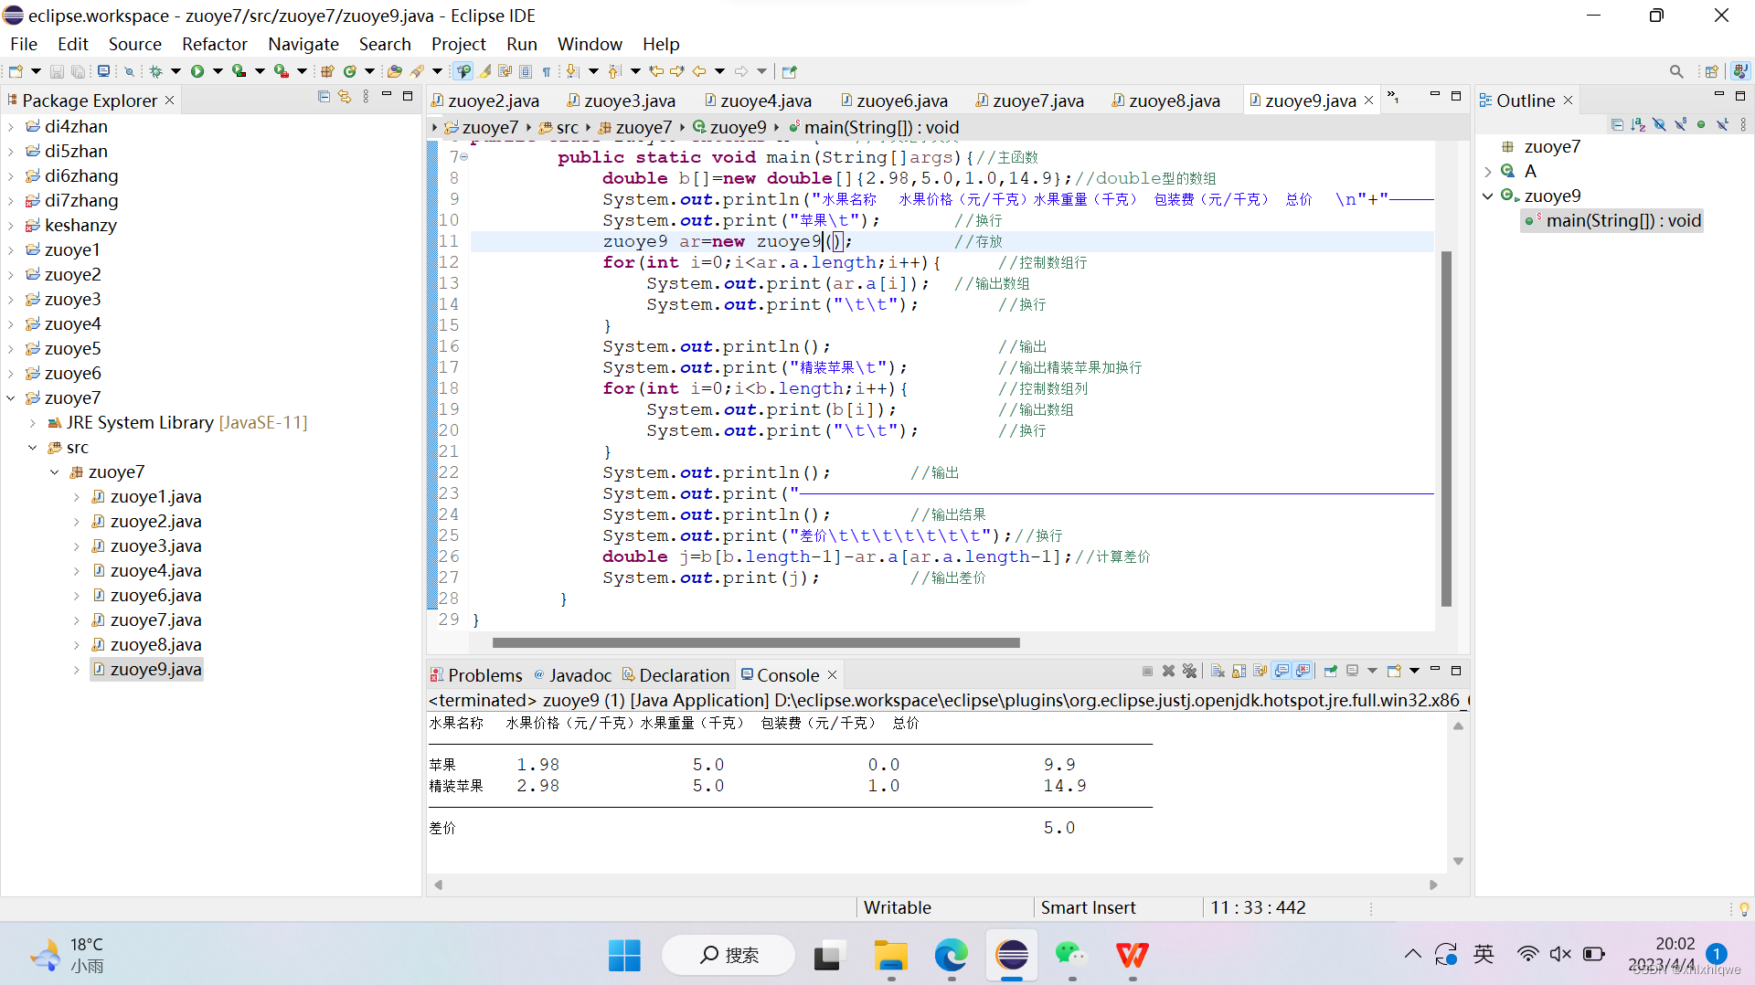Screen dimensions: 1755x985
Task: Run the program with green Run icon
Action: [197, 71]
